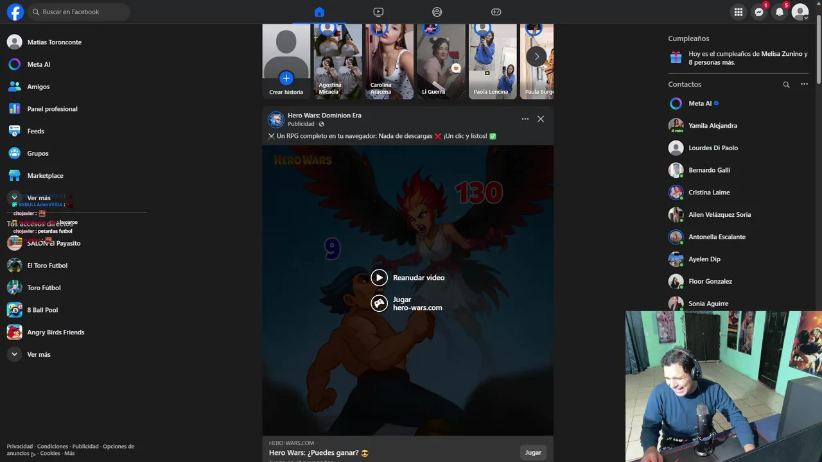Screen dimensions: 822x462
Task: Show next stories with arrow button
Action: point(536,56)
